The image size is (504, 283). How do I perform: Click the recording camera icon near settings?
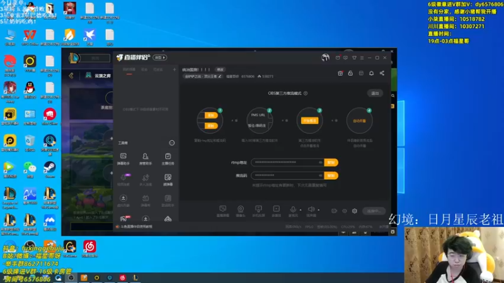click(335, 211)
